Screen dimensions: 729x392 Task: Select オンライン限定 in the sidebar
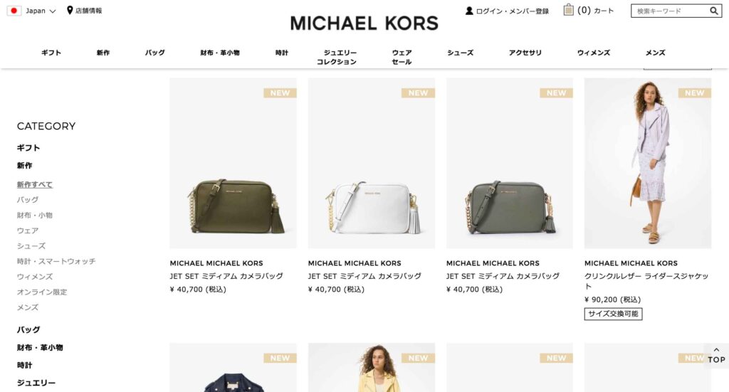coord(42,292)
